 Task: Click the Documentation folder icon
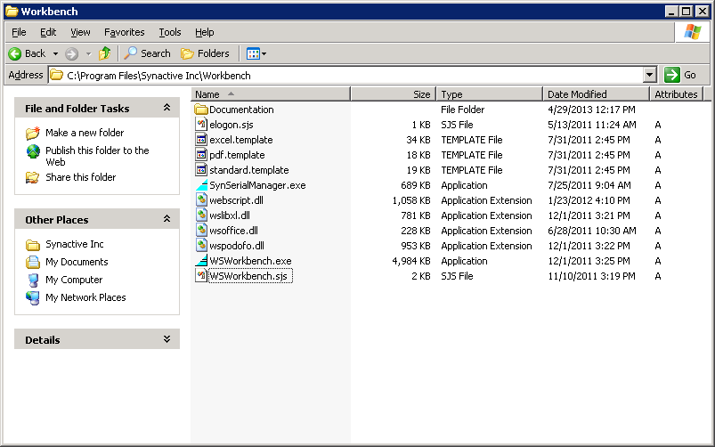coord(201,110)
